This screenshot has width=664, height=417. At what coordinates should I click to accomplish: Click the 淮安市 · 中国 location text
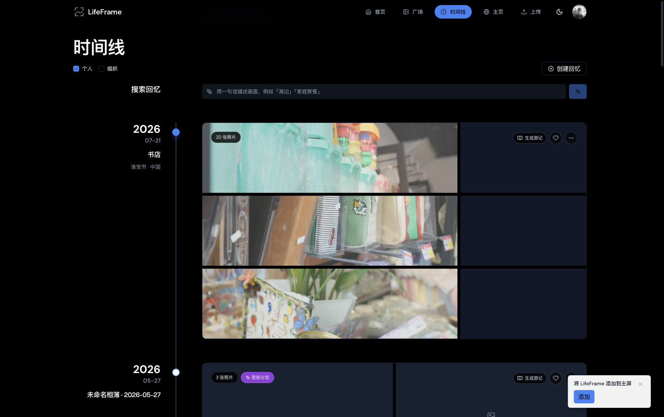coord(146,167)
